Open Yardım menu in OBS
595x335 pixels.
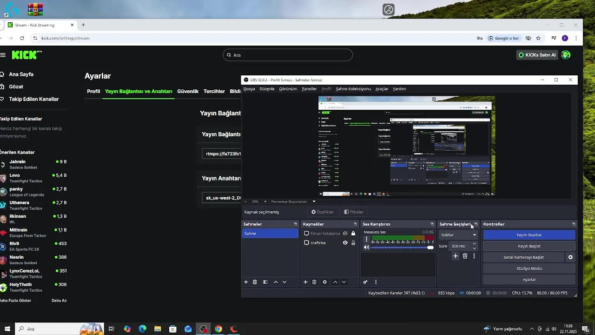coord(399,89)
